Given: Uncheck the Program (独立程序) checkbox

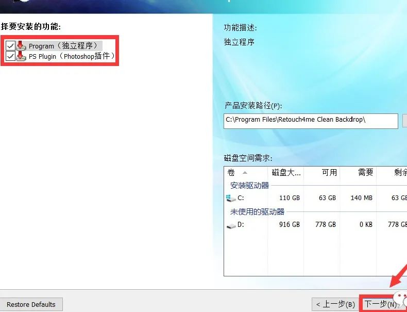Looking at the screenshot, I should pos(10,46).
